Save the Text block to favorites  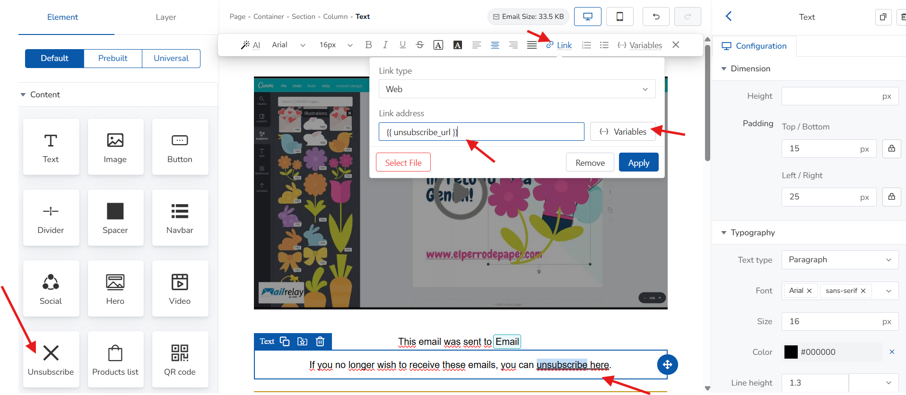[302, 341]
